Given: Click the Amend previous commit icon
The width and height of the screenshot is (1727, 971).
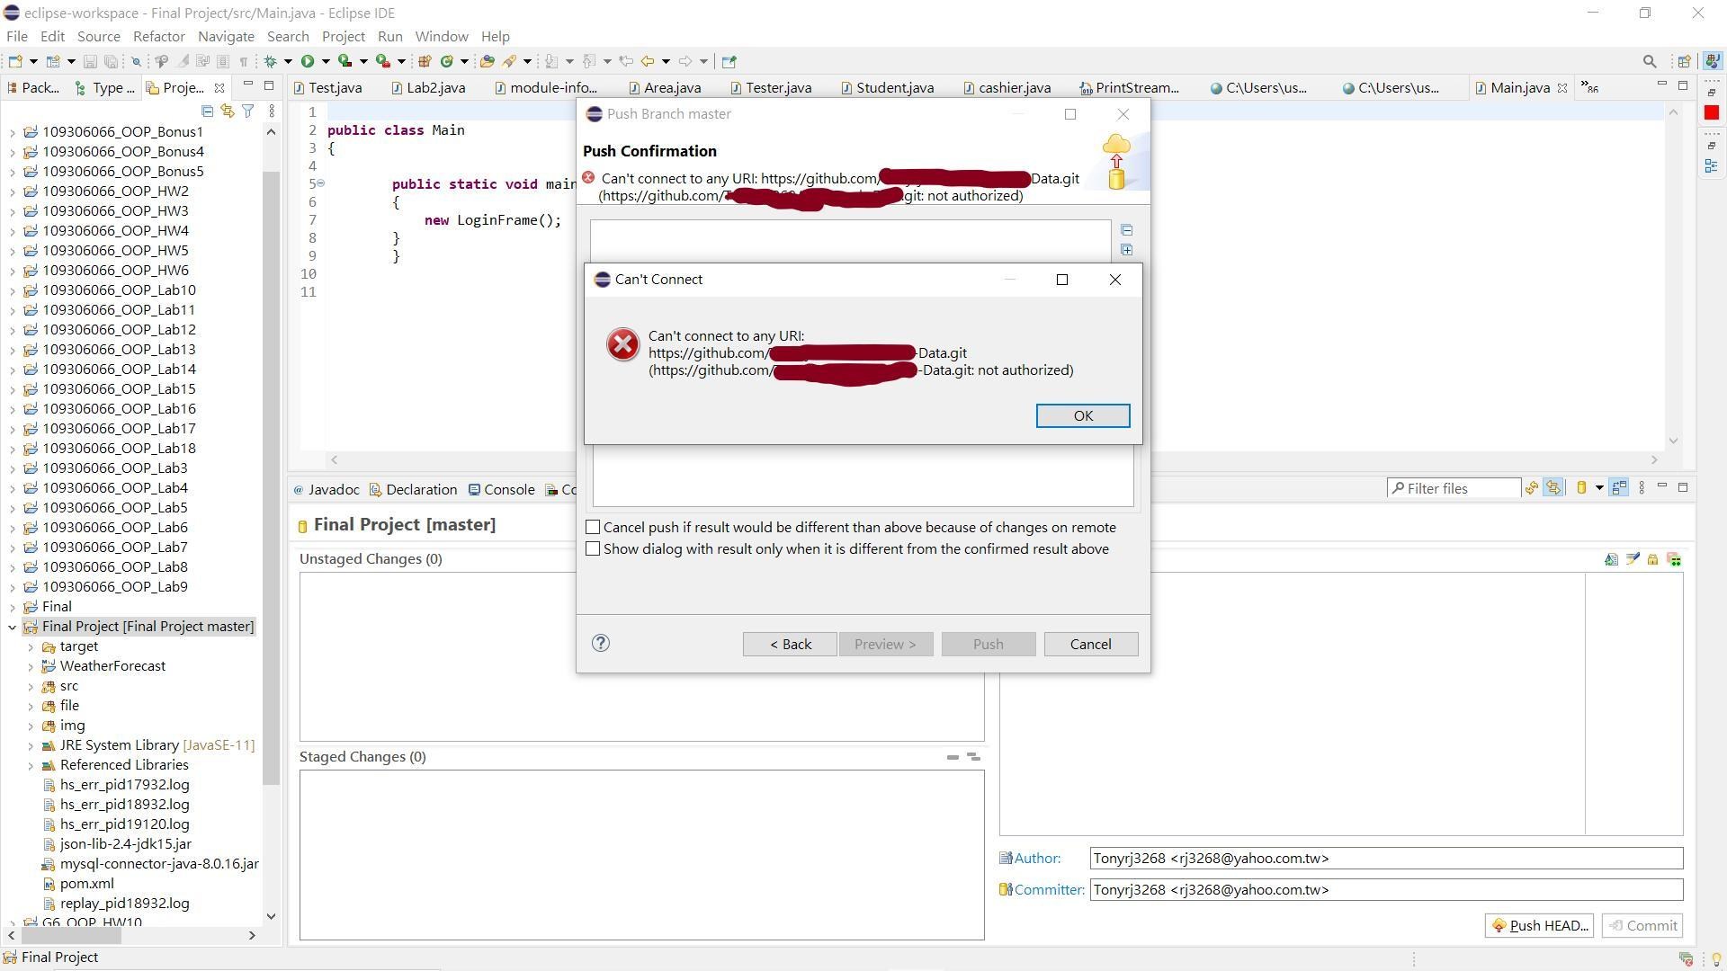Looking at the screenshot, I should coord(1611,559).
